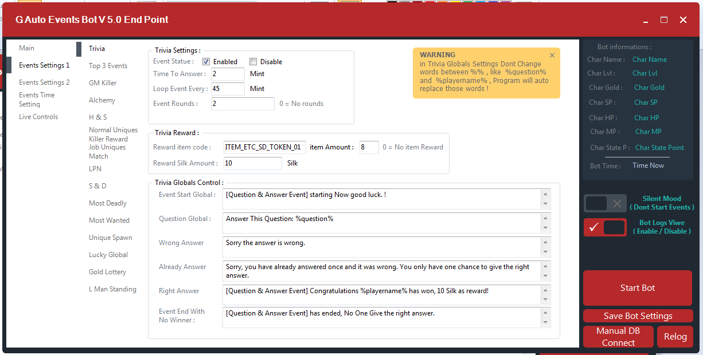Select the H & S tab

click(x=98, y=117)
